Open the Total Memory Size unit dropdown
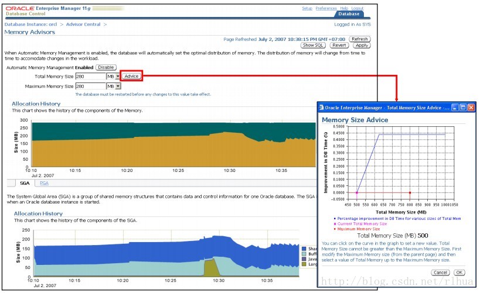This screenshot has width=480, height=293. (x=114, y=77)
